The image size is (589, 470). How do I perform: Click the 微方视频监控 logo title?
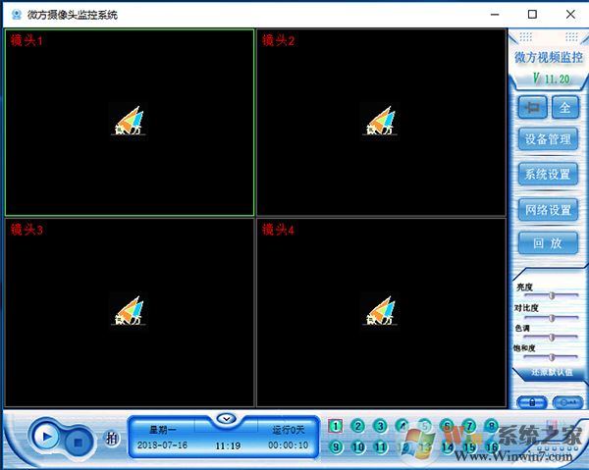coord(549,58)
